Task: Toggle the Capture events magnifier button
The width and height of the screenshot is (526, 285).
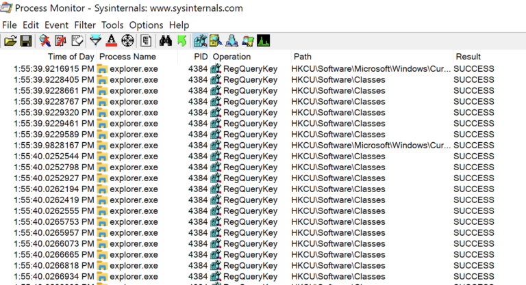Action: coord(45,41)
